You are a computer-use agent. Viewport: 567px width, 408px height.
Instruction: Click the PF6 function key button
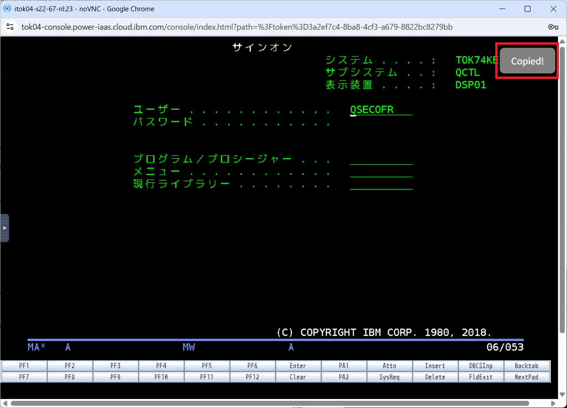253,366
